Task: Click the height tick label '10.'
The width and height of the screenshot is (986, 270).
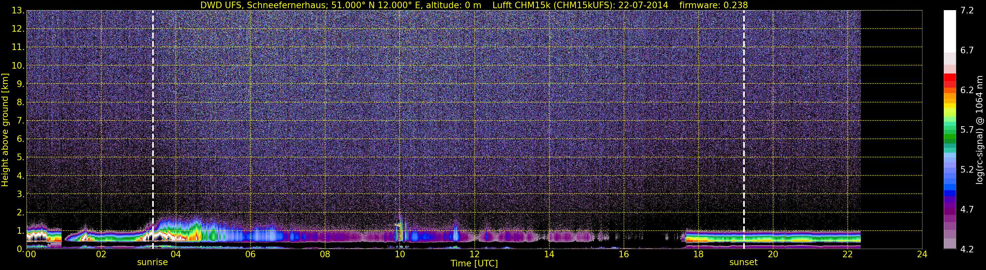Action: [18, 66]
